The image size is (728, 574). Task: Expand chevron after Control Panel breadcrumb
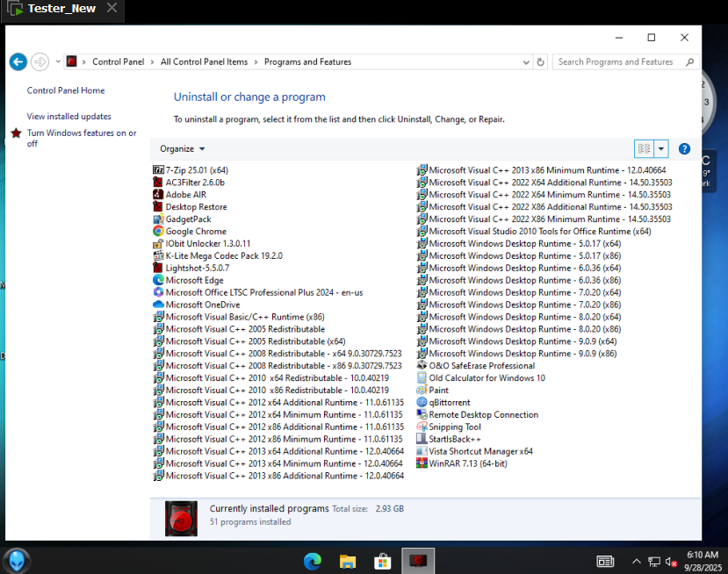pyautogui.click(x=152, y=62)
